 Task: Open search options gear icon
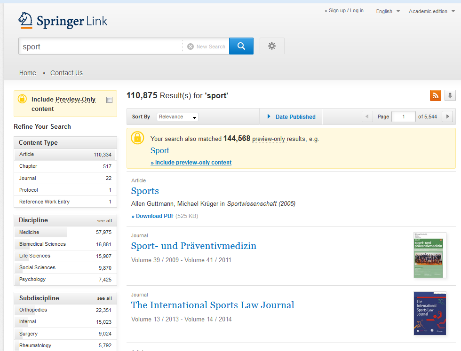272,46
